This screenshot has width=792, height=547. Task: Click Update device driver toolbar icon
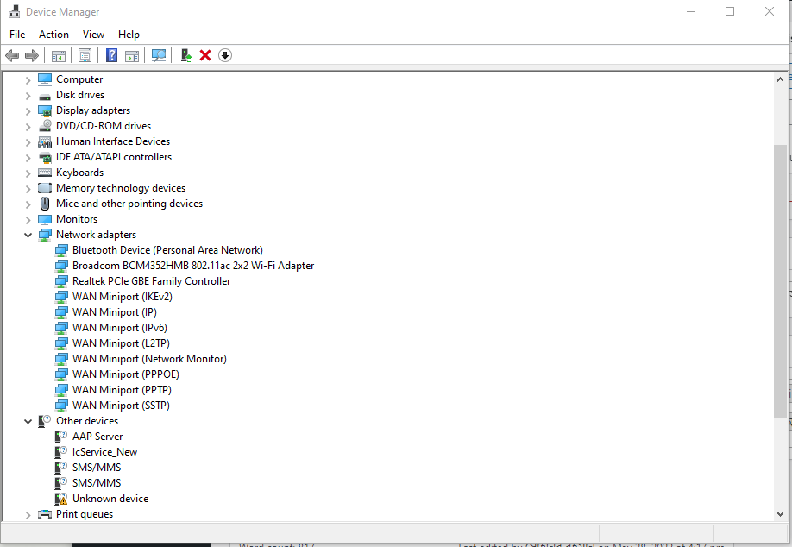point(186,55)
